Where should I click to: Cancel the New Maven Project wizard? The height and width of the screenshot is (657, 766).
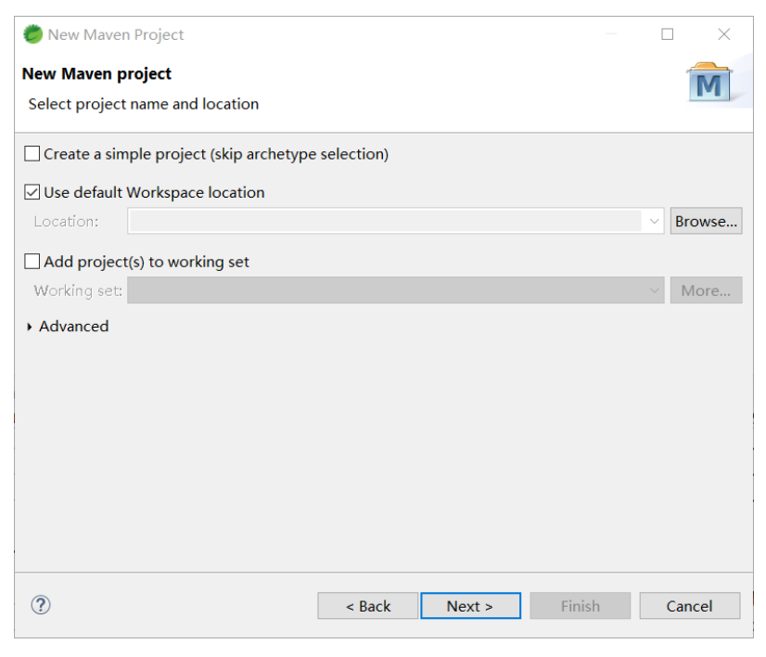click(690, 606)
